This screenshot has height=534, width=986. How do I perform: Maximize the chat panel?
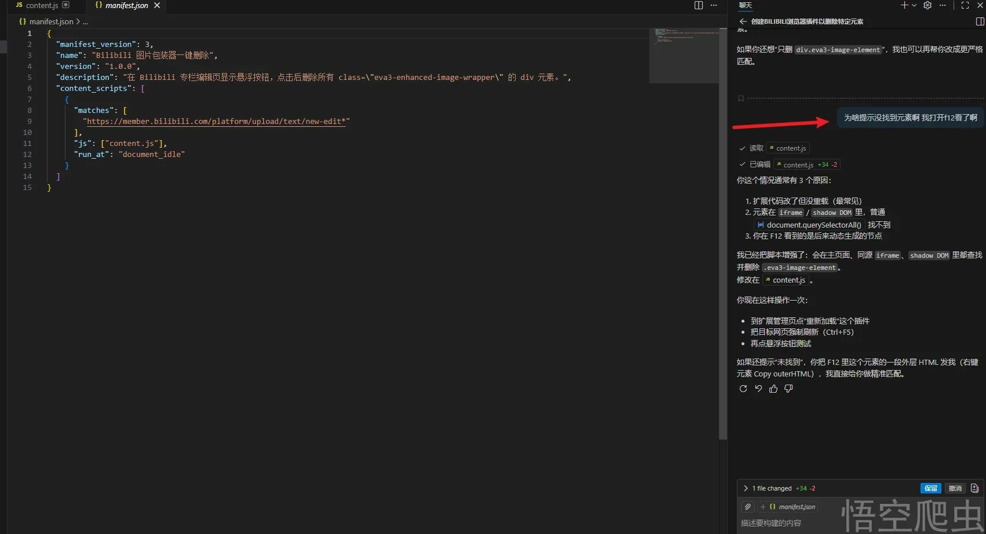965,5
